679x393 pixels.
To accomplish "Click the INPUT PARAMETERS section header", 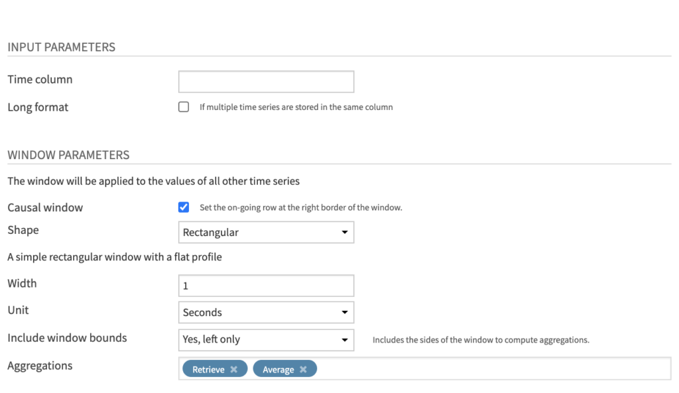I will (61, 47).
